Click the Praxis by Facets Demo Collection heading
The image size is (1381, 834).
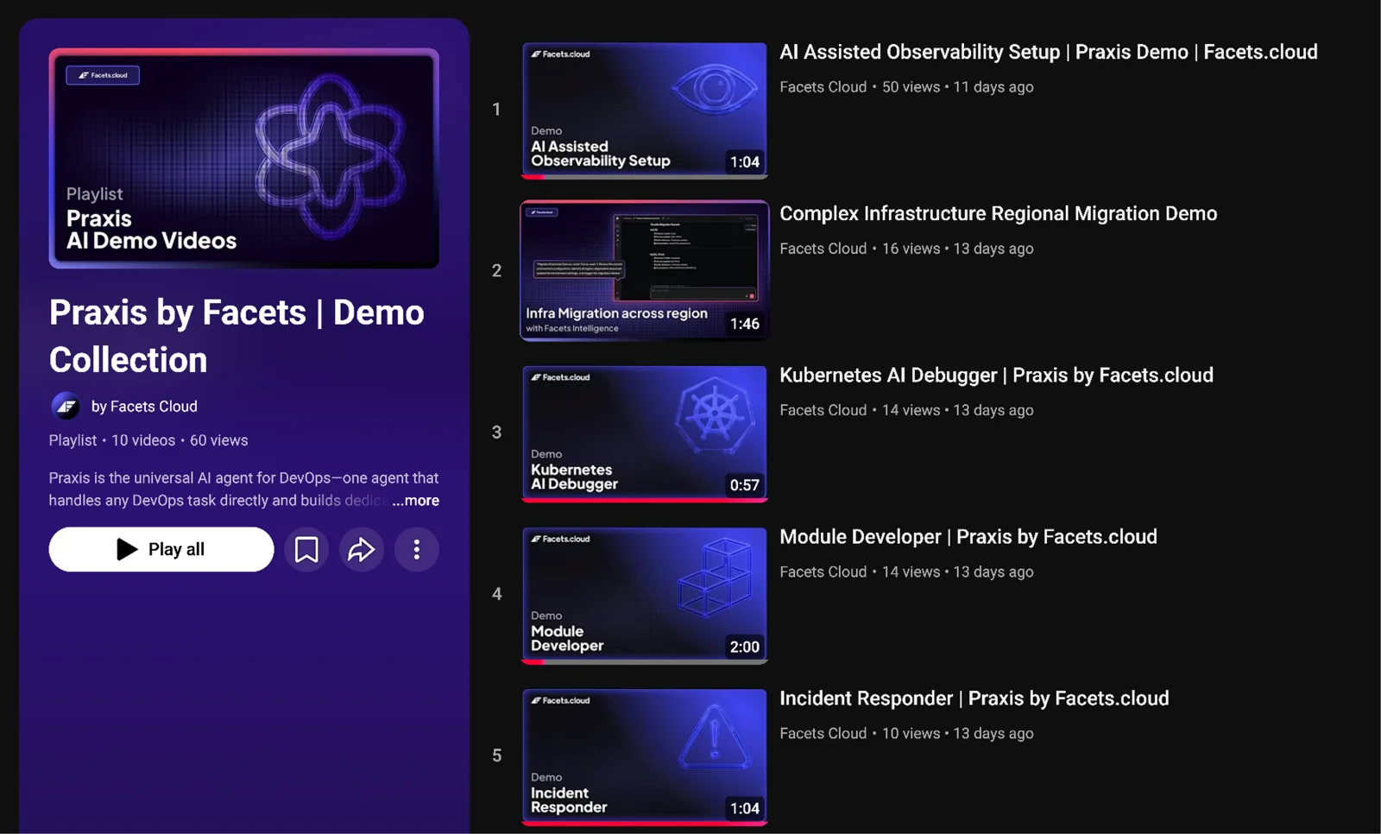236,336
